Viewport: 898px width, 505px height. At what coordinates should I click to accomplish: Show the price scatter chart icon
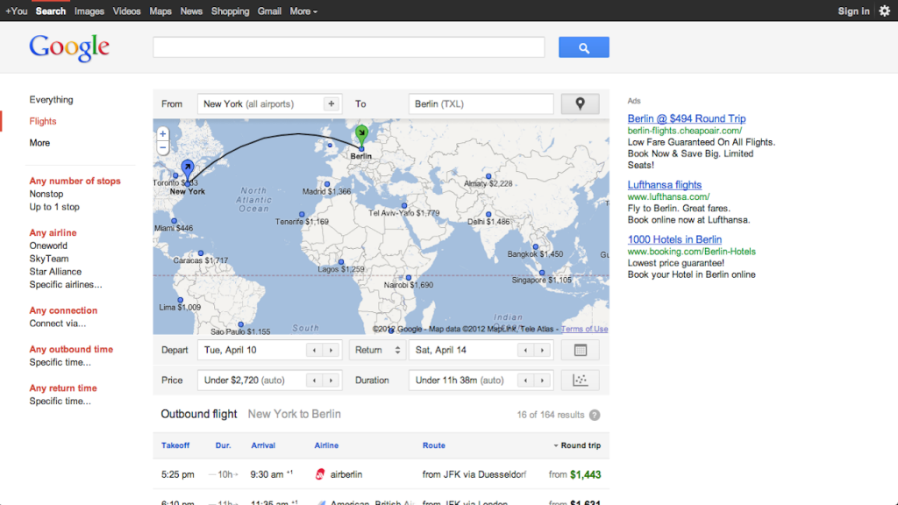point(580,381)
